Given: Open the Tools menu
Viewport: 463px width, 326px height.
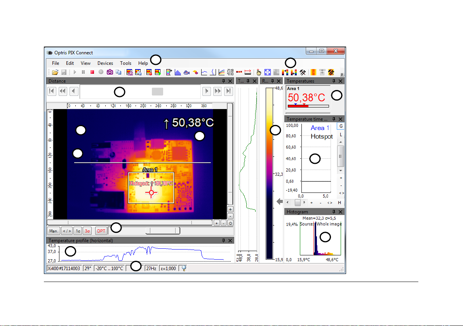Looking at the screenshot, I should pos(125,63).
